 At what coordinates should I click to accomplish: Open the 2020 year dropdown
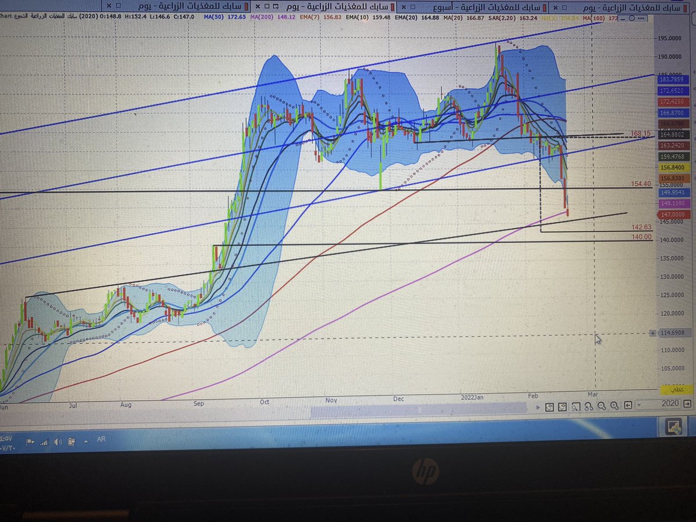pos(658,404)
